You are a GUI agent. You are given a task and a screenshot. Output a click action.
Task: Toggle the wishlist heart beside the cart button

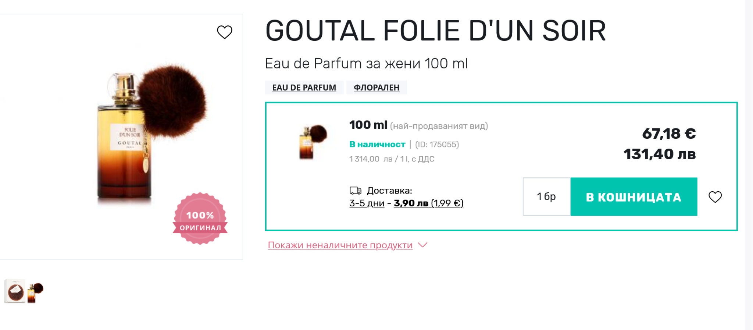(715, 197)
